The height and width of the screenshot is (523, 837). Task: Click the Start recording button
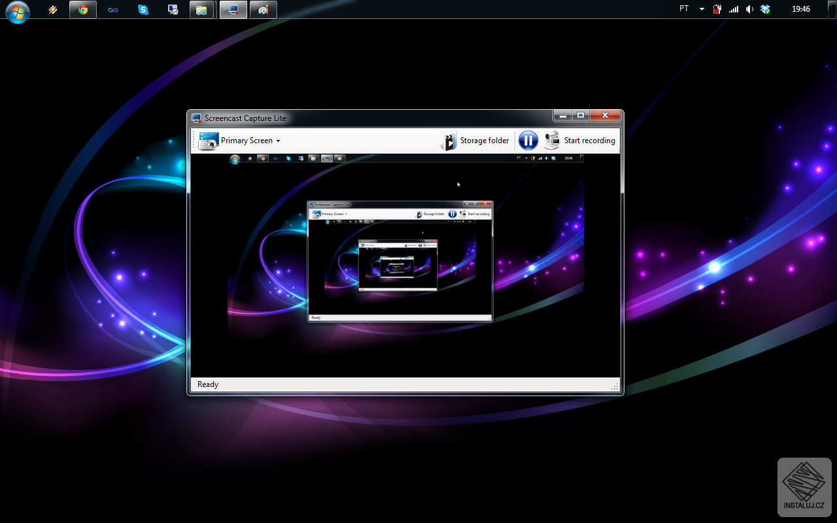589,140
